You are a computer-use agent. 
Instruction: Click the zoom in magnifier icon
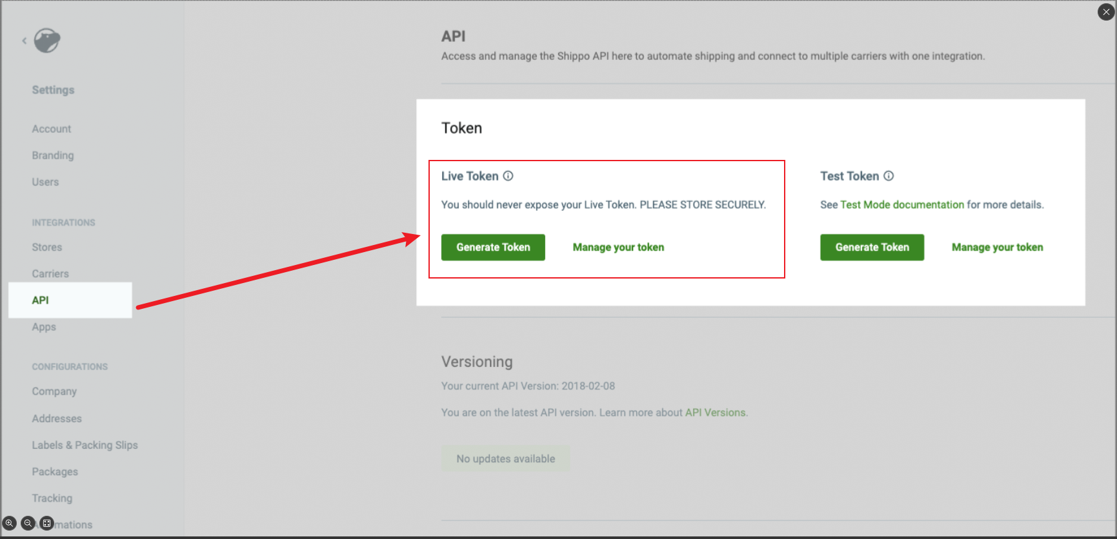(9, 524)
